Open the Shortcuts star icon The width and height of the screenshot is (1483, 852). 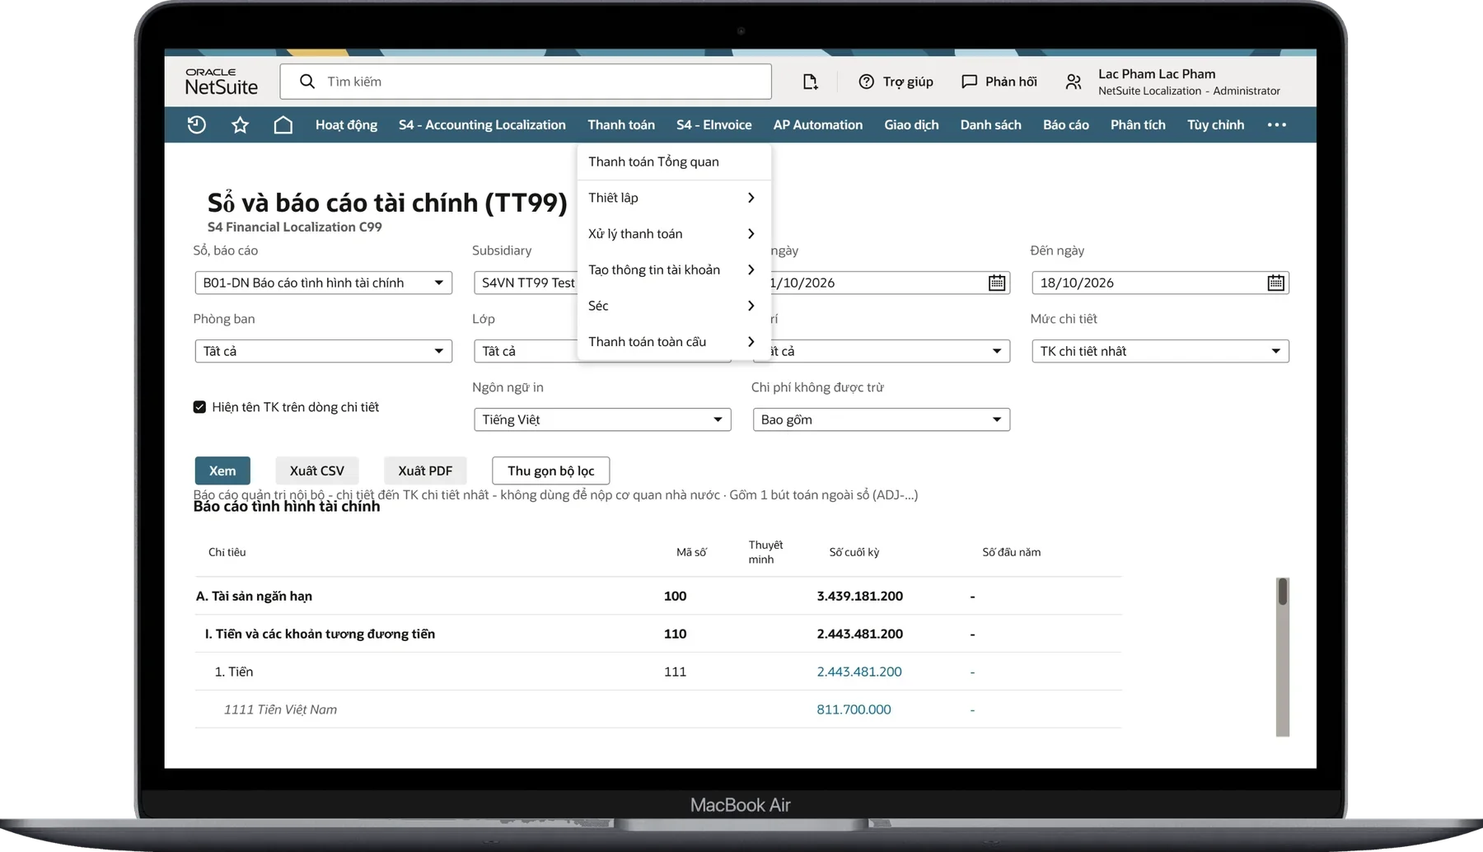click(x=240, y=124)
